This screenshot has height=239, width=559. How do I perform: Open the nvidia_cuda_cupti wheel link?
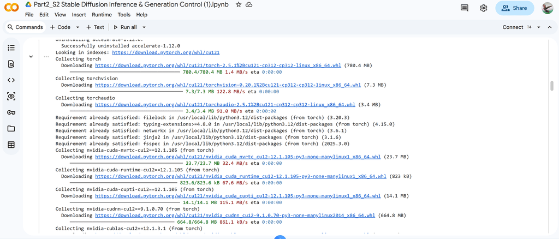[x=237, y=196]
